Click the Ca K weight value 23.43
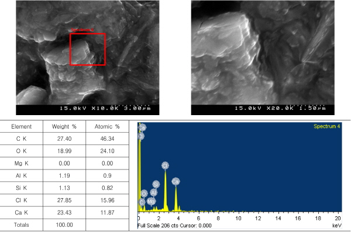Image resolution: width=351 pixels, height=232 pixels. point(64,213)
